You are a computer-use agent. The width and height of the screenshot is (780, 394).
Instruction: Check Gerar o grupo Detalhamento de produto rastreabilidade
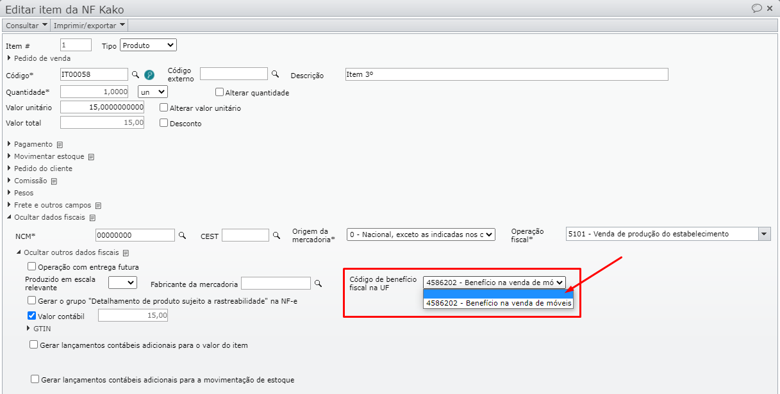click(31, 300)
